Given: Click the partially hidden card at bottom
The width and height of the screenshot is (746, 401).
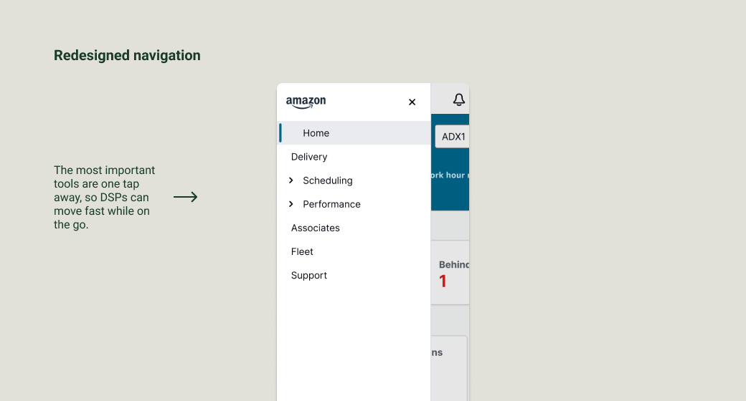Looking at the screenshot, I should tap(449, 365).
